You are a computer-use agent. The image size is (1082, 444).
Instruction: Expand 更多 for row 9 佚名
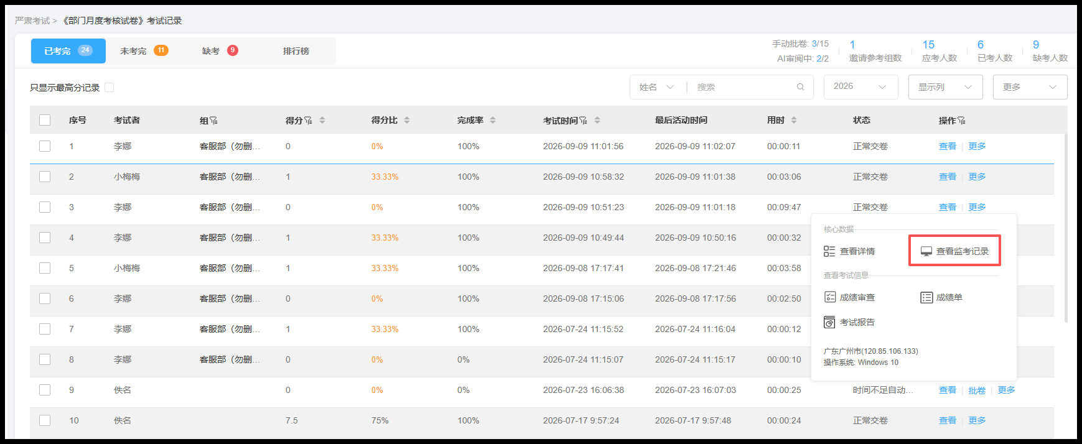point(1006,390)
